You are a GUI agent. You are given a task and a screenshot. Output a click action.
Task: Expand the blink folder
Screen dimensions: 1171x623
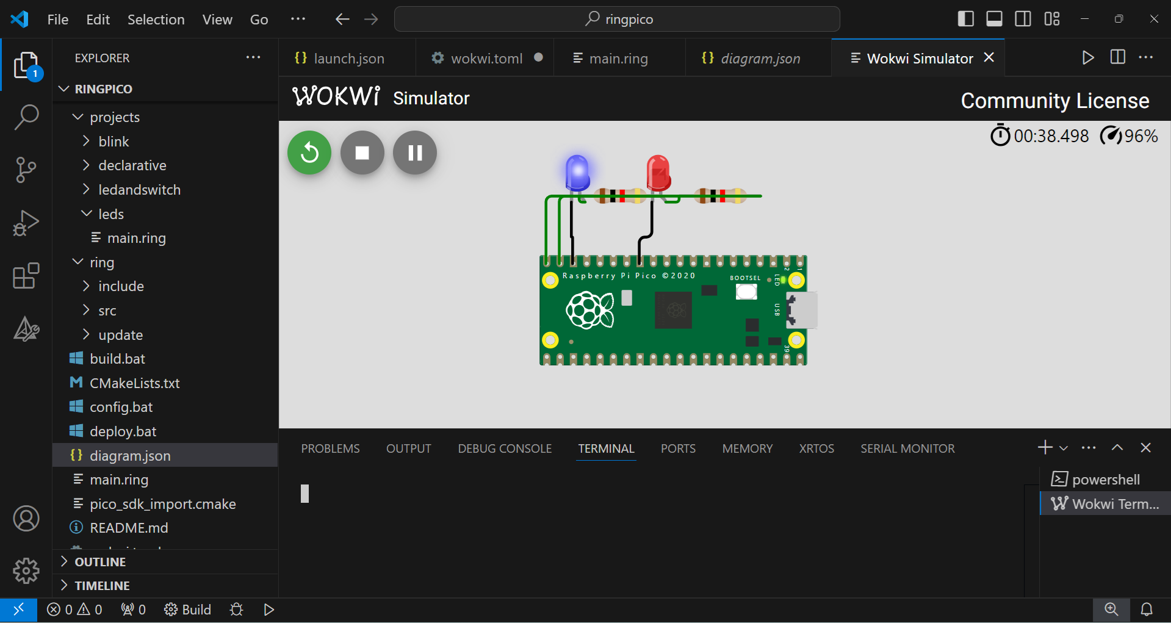coord(113,142)
